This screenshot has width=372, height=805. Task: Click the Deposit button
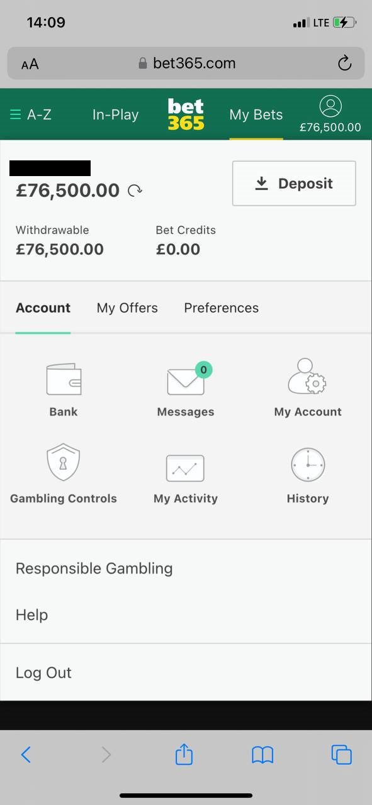pyautogui.click(x=294, y=183)
